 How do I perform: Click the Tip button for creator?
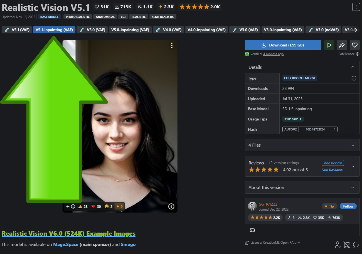pyautogui.click(x=329, y=206)
